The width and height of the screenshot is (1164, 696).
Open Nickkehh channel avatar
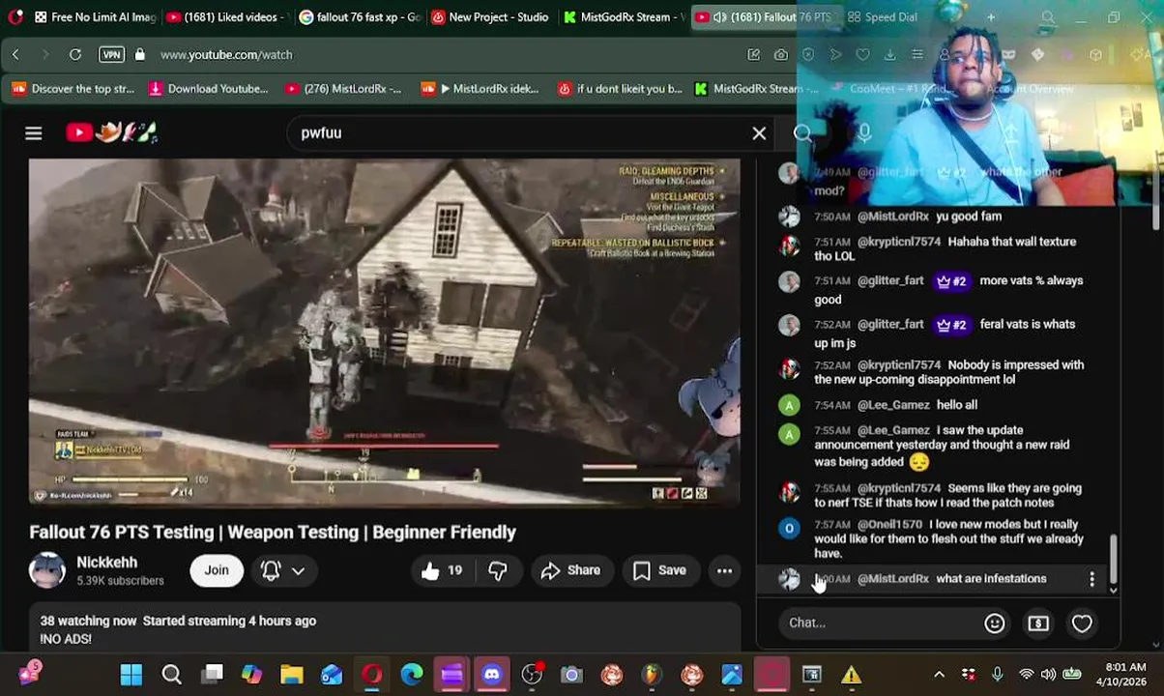[47, 570]
